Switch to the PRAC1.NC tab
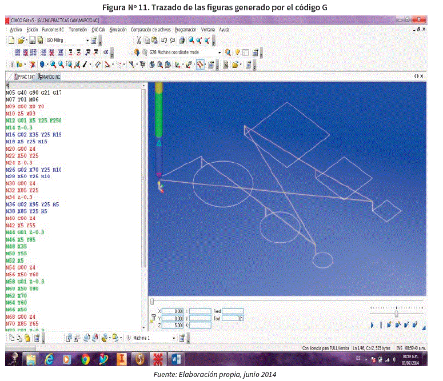 [23, 76]
